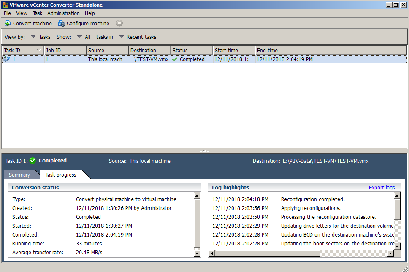
Task: Click the 'Conversion status' panel heading
Action: point(35,188)
